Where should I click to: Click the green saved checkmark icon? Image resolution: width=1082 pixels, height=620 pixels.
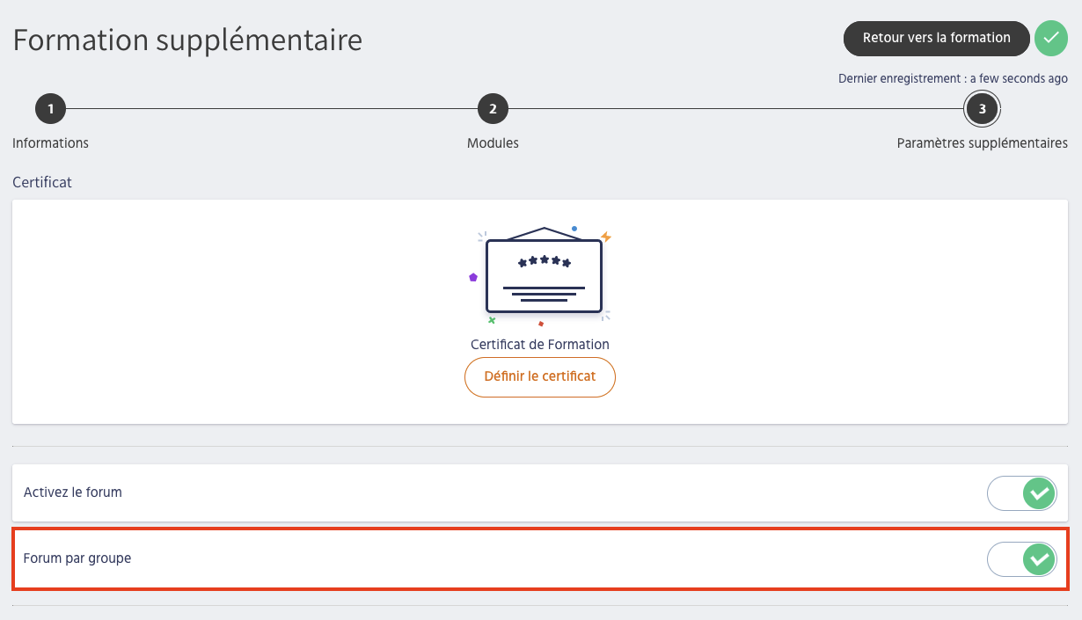tap(1050, 39)
